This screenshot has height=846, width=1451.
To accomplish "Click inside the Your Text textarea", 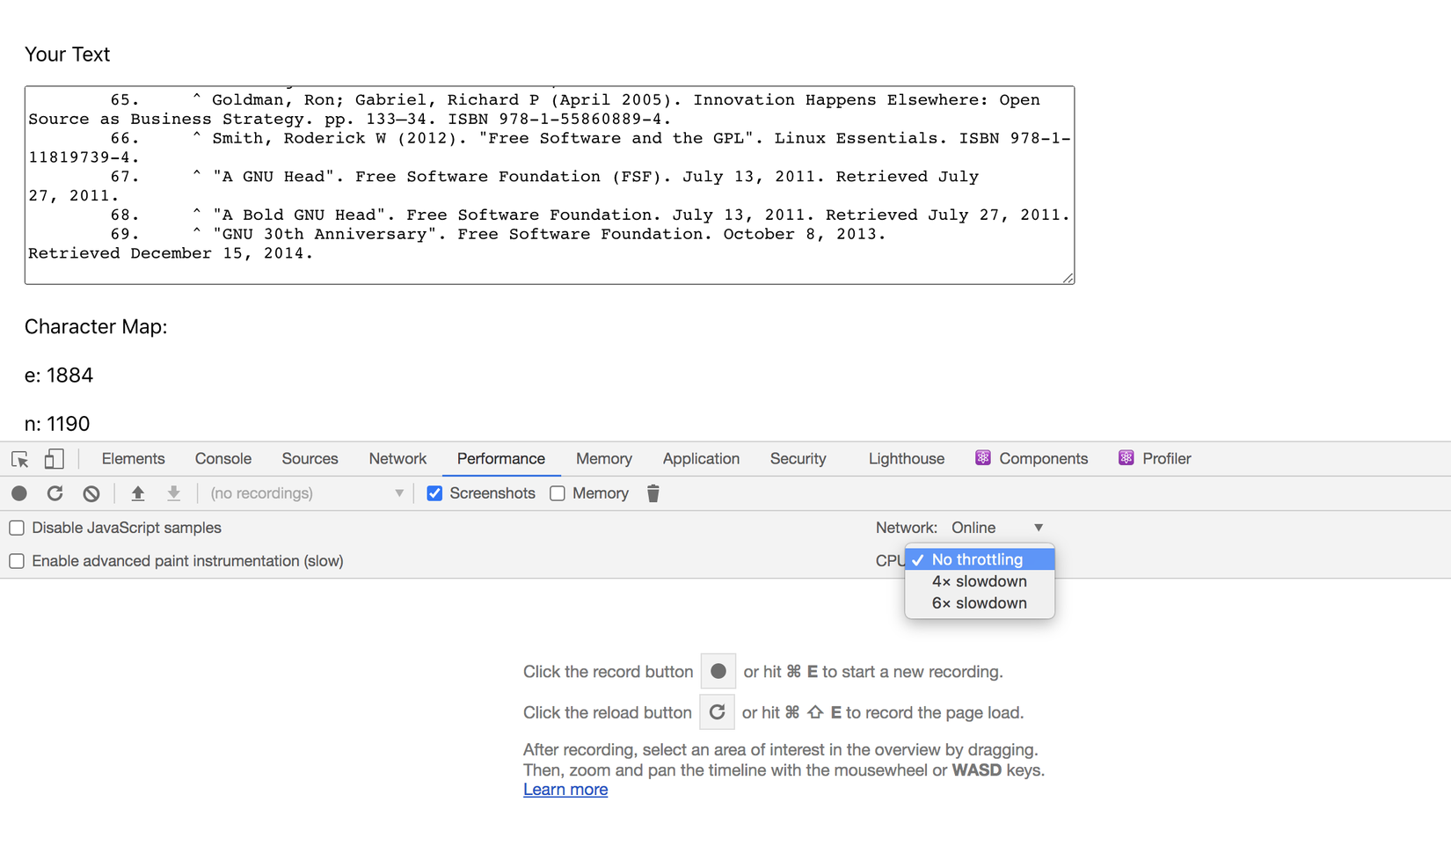I will [x=550, y=185].
